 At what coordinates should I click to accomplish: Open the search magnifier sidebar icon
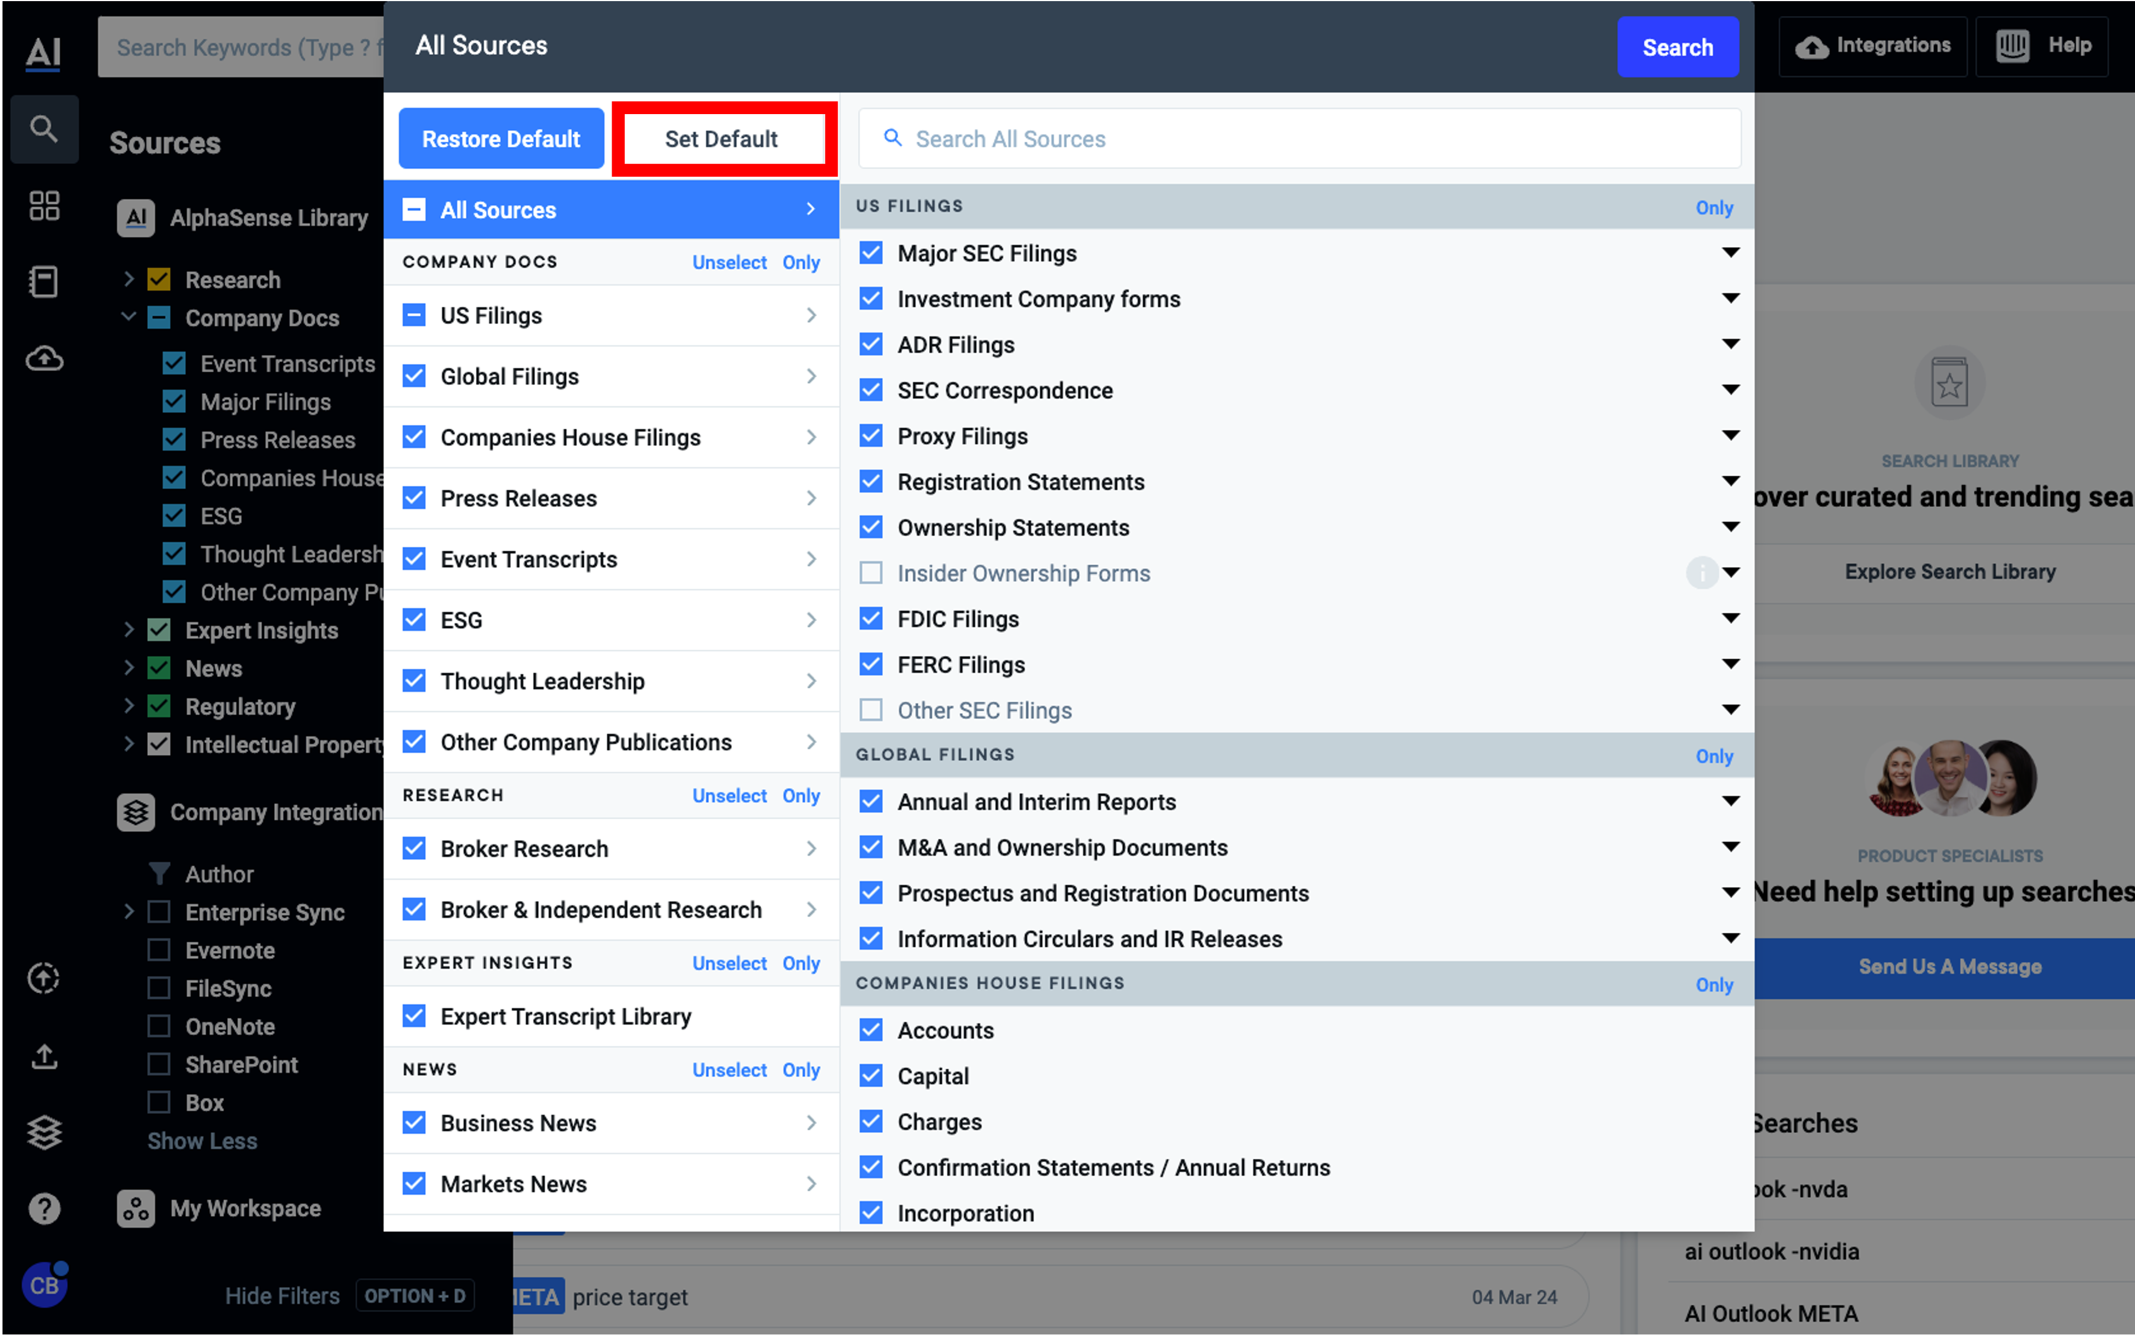click(43, 129)
